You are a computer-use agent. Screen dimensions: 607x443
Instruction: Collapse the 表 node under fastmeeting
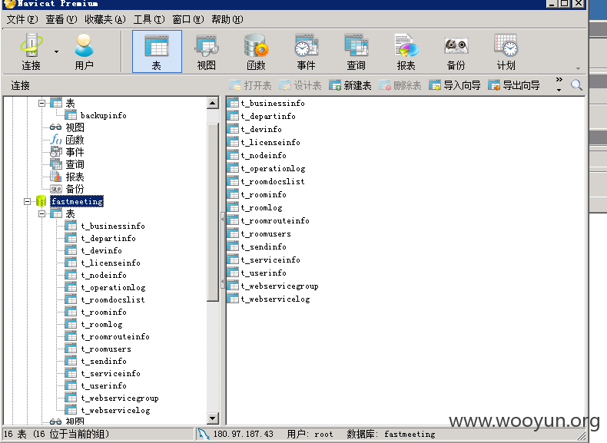tap(41, 214)
